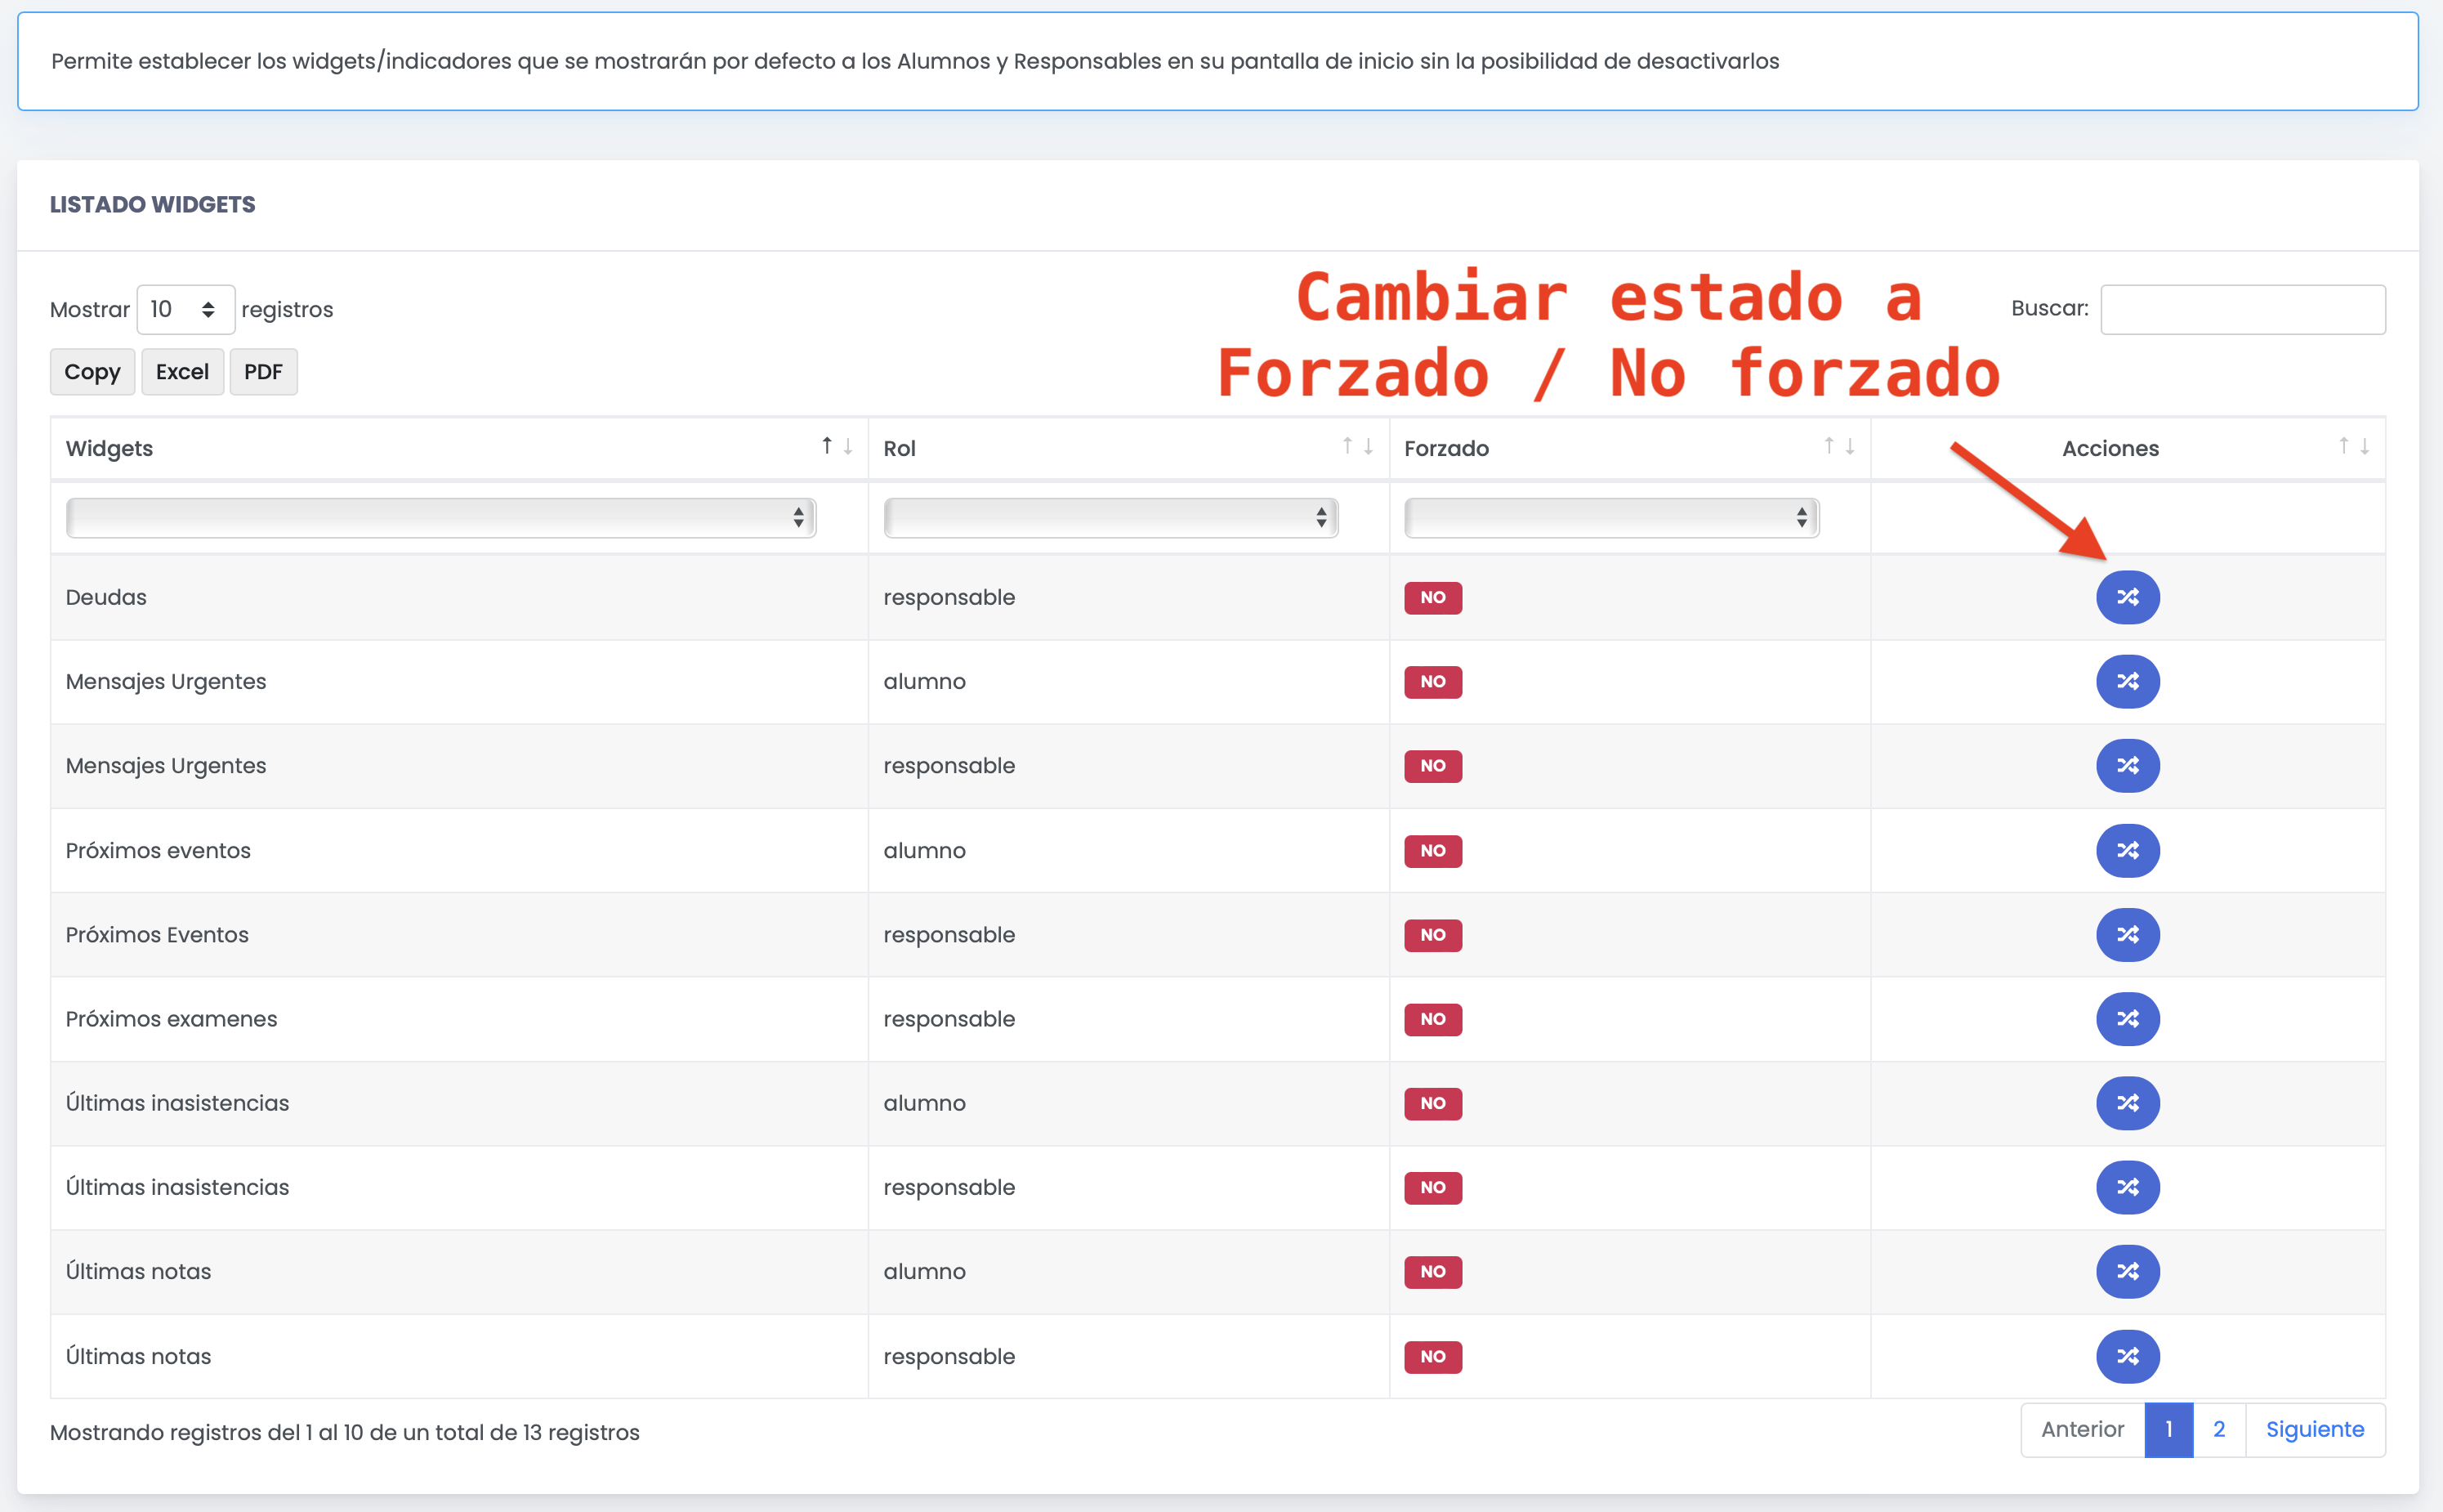Toggle forced state for Próximos eventos alumno
The height and width of the screenshot is (1512, 2443).
2127,850
